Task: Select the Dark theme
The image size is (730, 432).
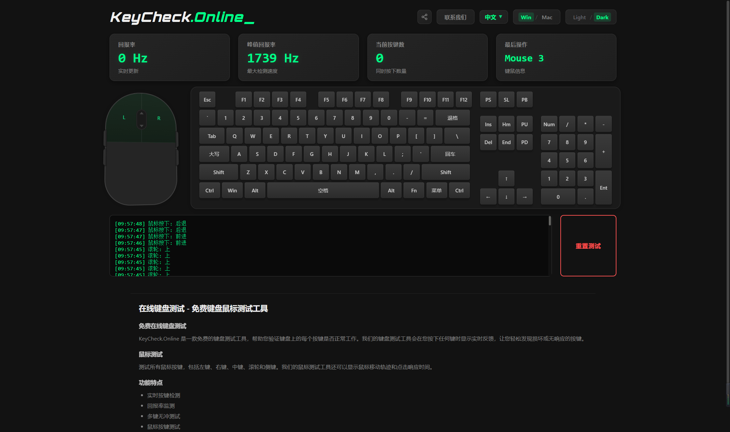Action: coord(602,17)
